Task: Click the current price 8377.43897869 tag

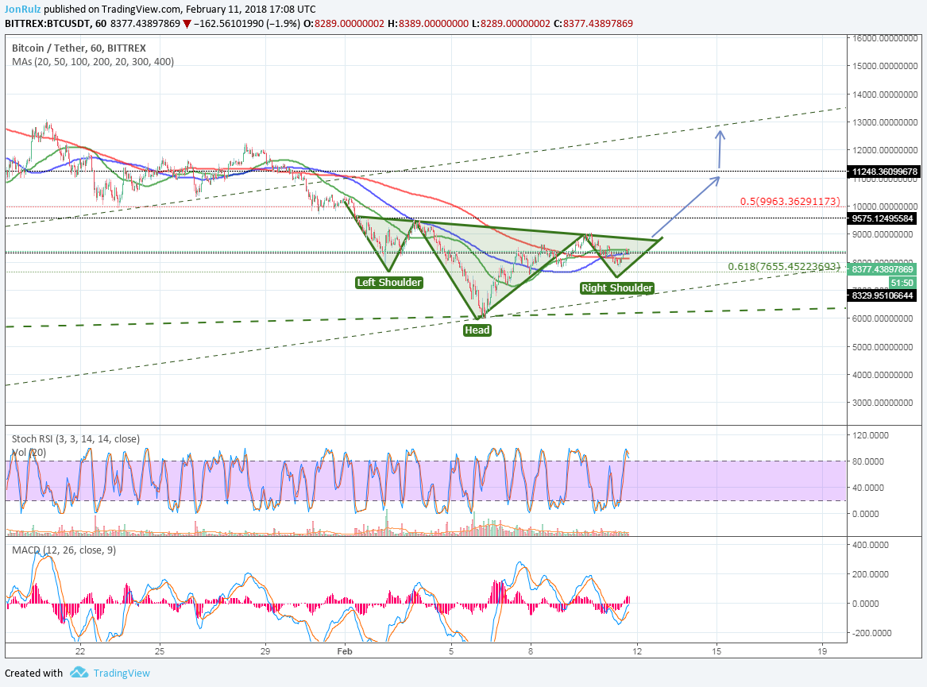Action: [x=882, y=269]
